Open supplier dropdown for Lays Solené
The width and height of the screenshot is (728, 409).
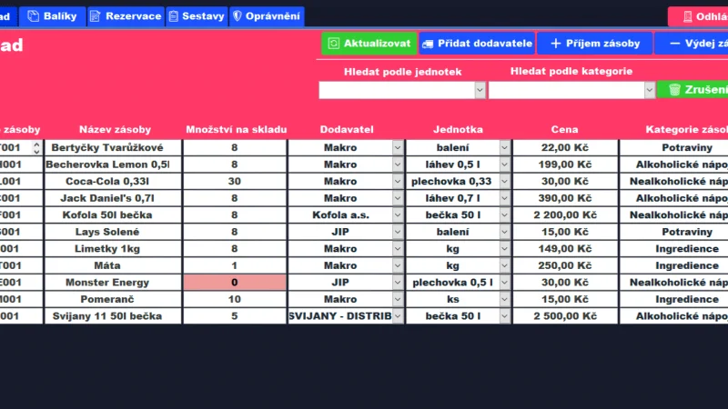pos(398,232)
